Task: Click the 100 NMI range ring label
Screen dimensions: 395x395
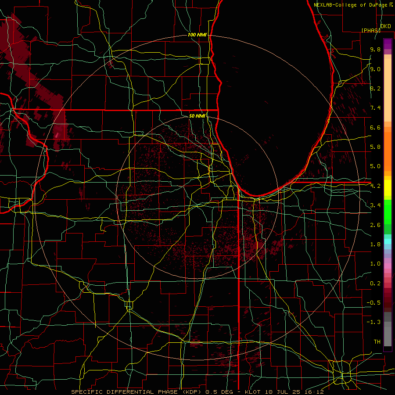Action: coord(197,35)
